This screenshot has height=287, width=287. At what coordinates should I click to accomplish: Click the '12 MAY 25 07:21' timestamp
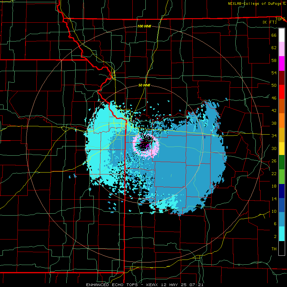(182, 285)
